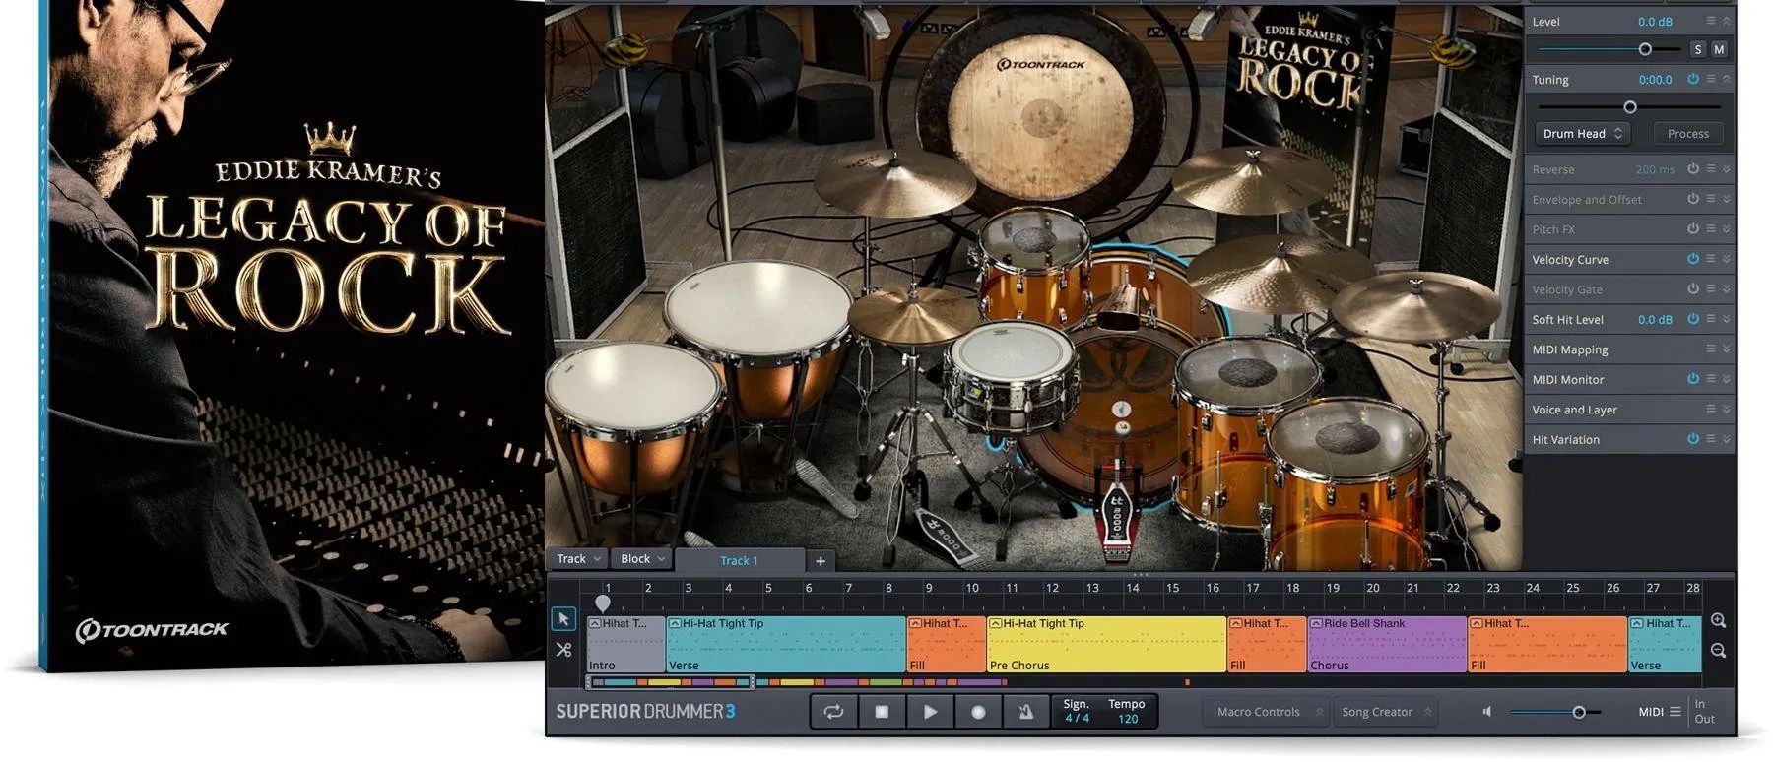Open the Macro Controls panel
The width and height of the screenshot is (1773, 762).
coord(1265,712)
